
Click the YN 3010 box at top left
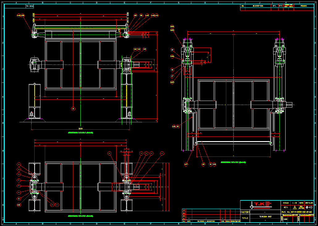click(x=30, y=6)
